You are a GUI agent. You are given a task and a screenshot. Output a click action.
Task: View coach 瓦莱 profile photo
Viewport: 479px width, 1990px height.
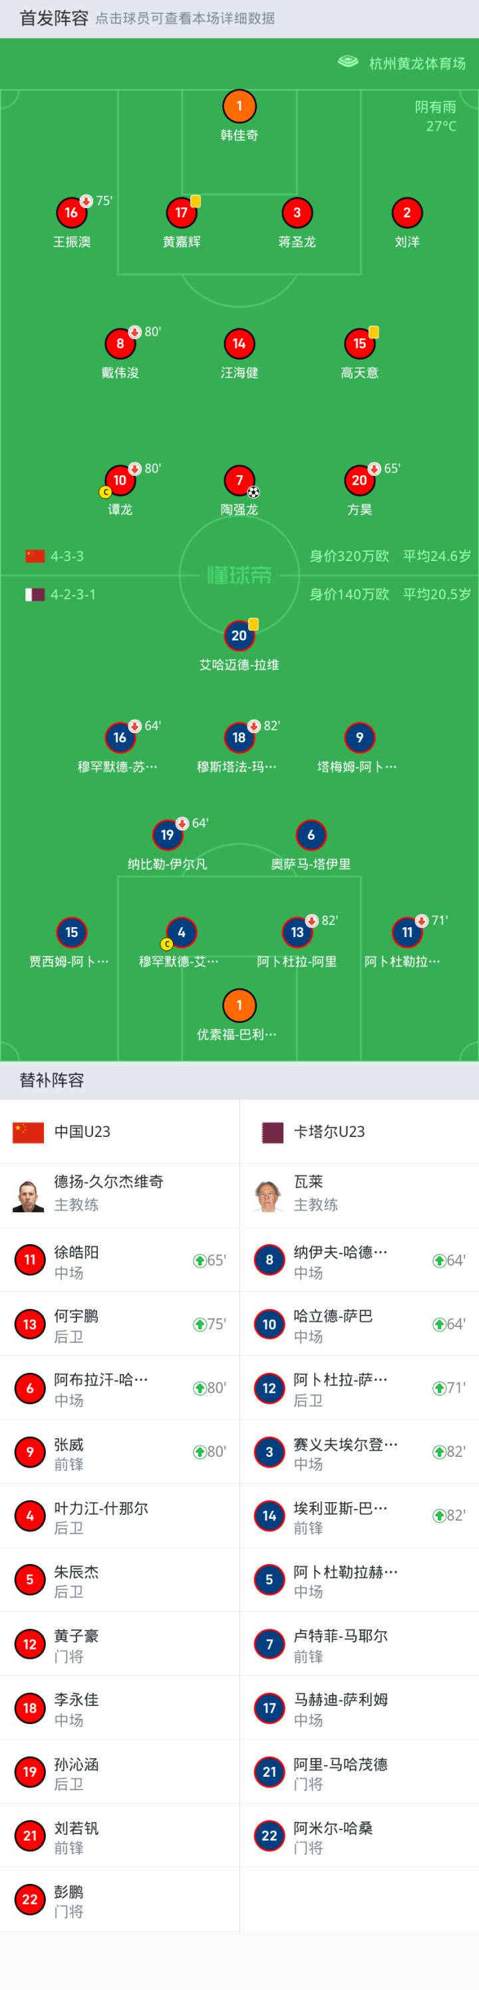(x=268, y=1196)
